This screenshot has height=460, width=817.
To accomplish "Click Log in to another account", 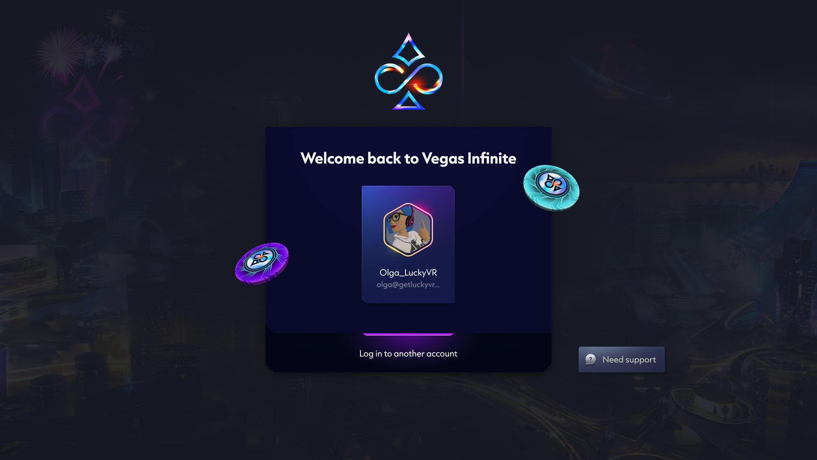I will (408, 354).
